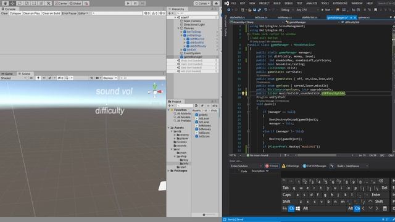
Task: Click the scene orientation gizmo
Action: click(155, 91)
